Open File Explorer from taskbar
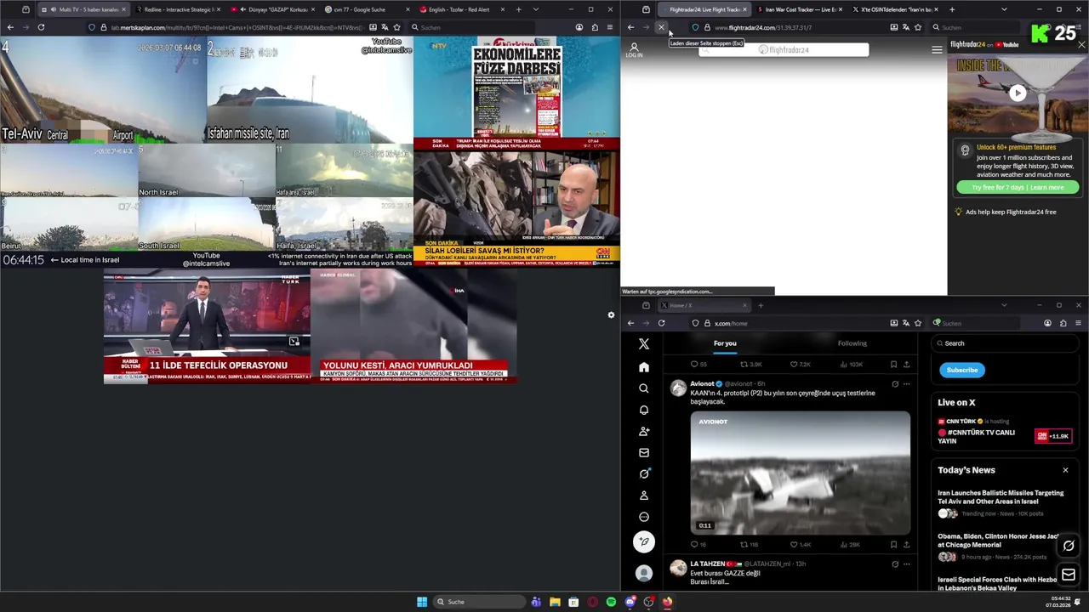 pyautogui.click(x=555, y=602)
